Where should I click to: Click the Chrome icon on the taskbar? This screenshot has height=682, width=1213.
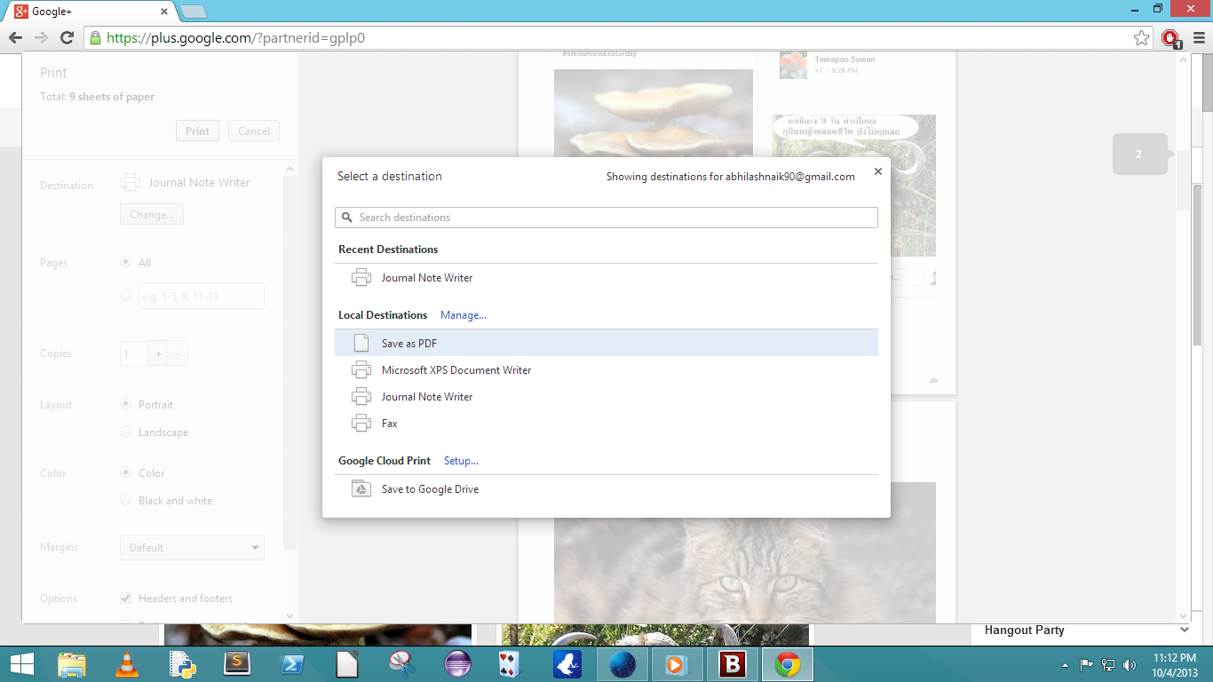(788, 664)
